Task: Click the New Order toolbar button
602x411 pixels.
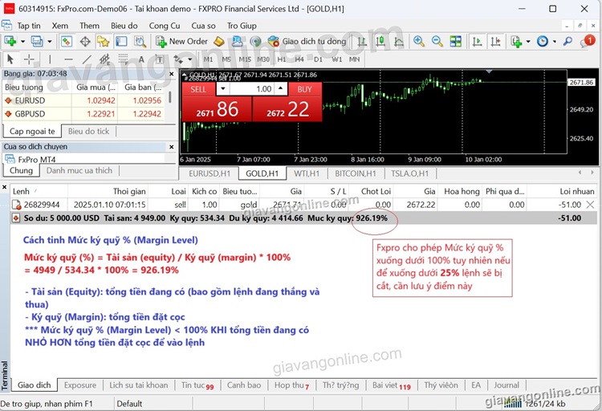Action: pos(181,41)
